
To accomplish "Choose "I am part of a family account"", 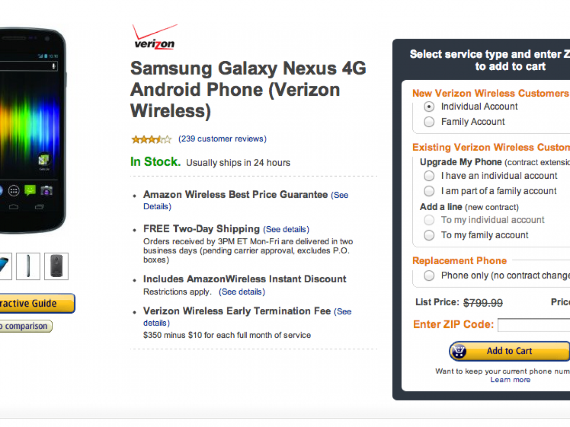I will point(429,191).
